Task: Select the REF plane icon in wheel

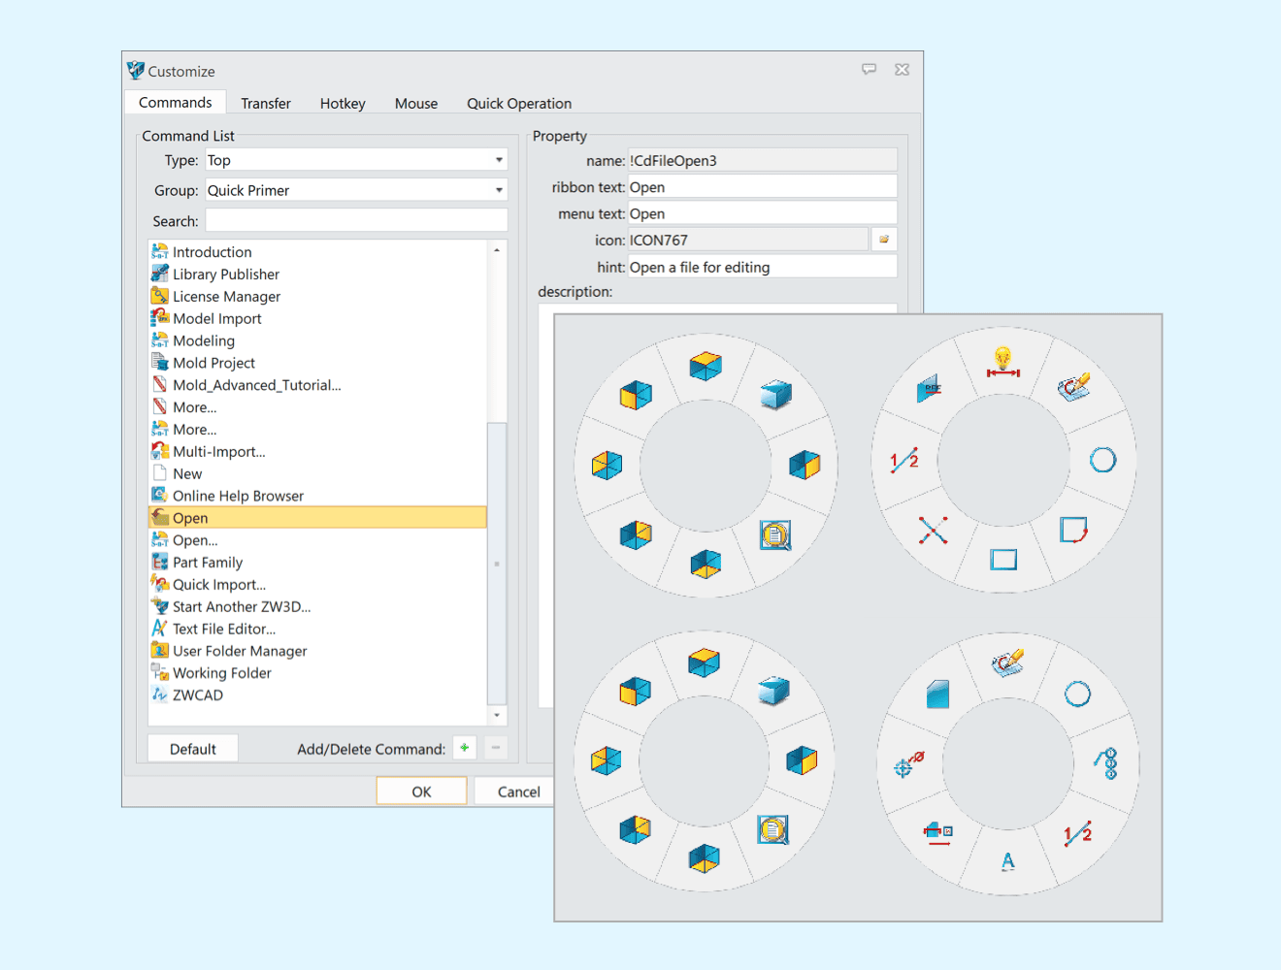Action: (x=930, y=389)
